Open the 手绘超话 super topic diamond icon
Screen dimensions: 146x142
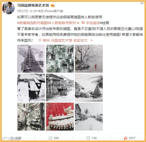click(83, 23)
